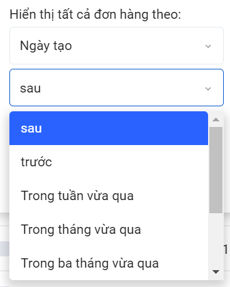Collapse the focused 'sau' combo box
Screen dimensions: 230x287
117,88
